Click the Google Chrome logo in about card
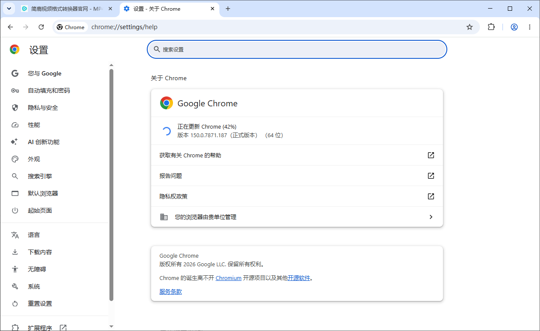 tap(167, 103)
